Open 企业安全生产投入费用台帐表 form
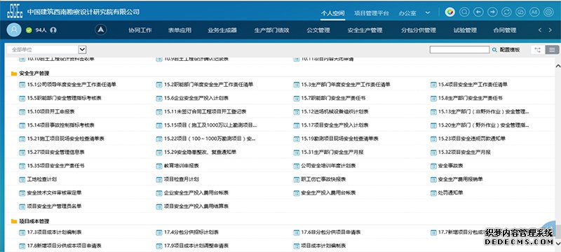The width and height of the screenshot is (561, 252). point(196,193)
